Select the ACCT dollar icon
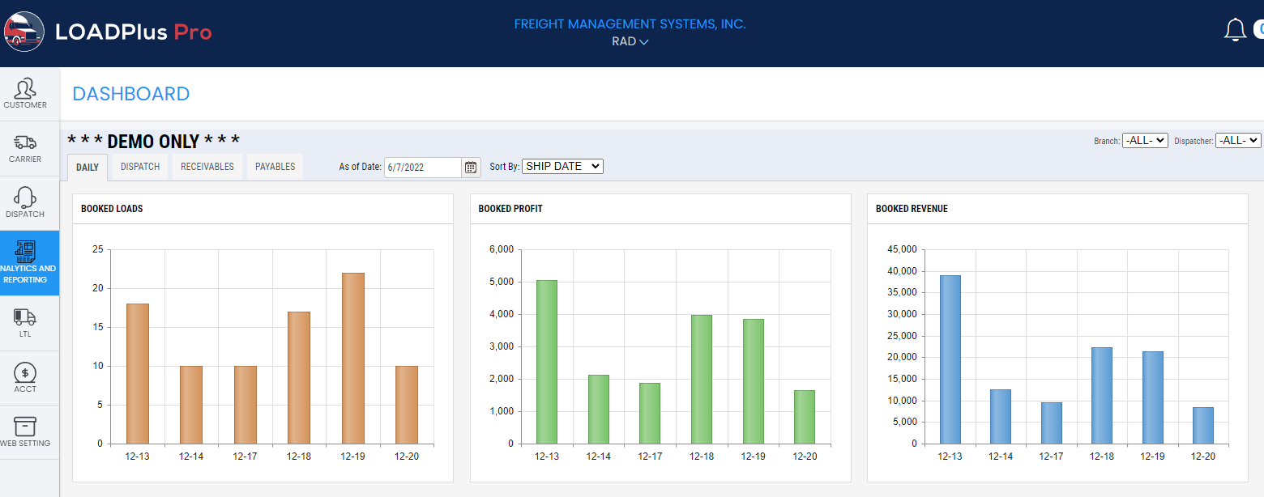Image resolution: width=1264 pixels, height=497 pixels. coord(27,375)
